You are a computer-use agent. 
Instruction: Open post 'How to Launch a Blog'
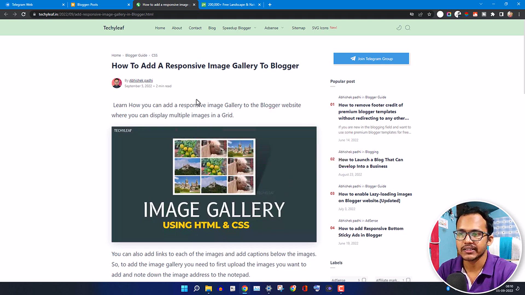pyautogui.click(x=371, y=163)
